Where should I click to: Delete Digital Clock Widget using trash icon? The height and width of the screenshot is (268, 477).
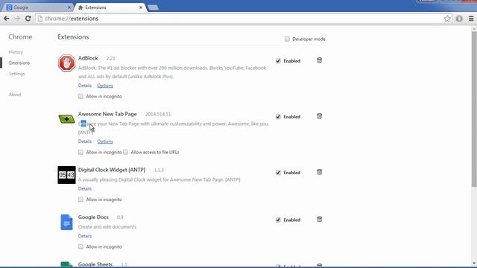point(320,172)
